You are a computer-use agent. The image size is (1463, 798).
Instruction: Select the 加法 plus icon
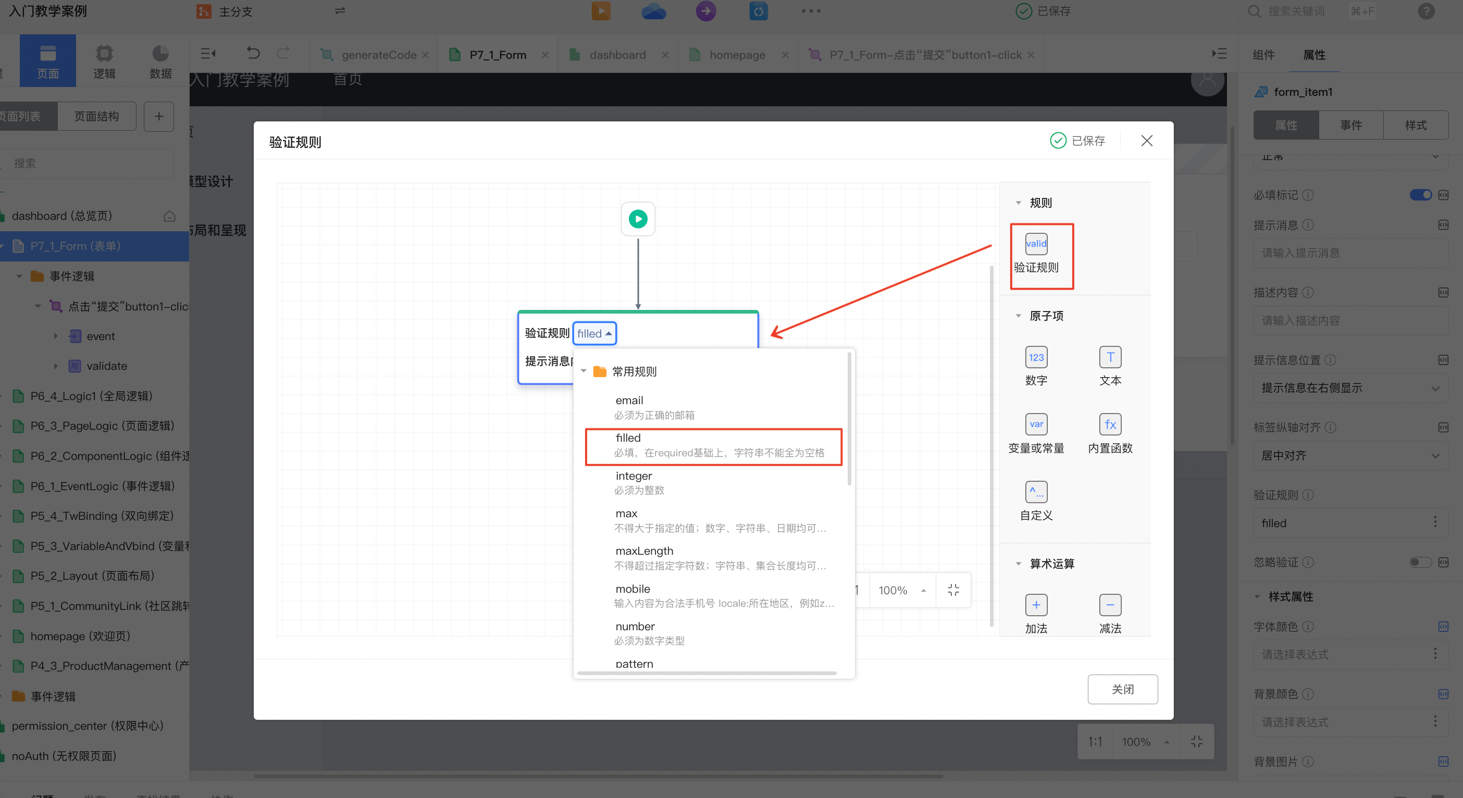[x=1036, y=605]
